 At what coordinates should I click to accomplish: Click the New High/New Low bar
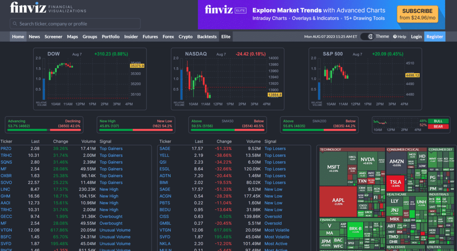(x=136, y=130)
